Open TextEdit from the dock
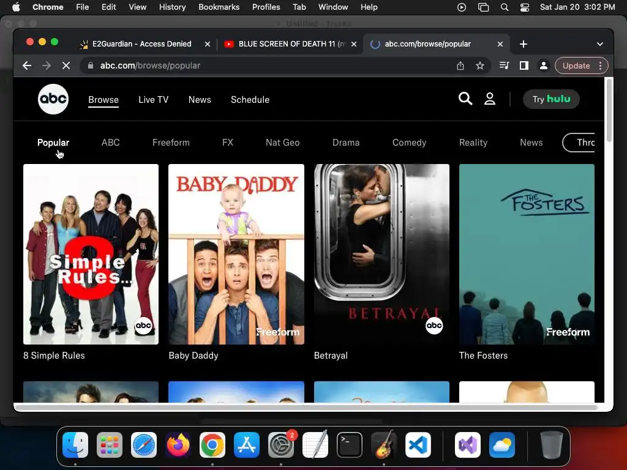Viewport: 627px width, 470px height. 315,445
